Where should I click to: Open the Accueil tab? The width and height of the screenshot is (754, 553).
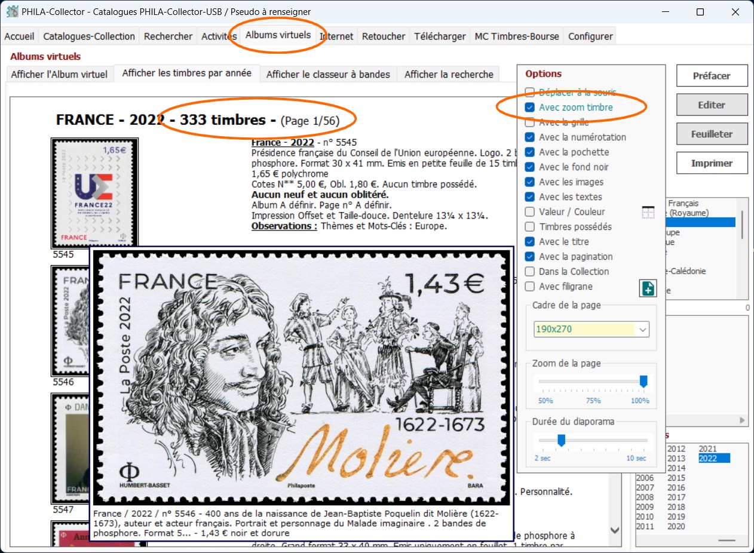click(x=19, y=36)
